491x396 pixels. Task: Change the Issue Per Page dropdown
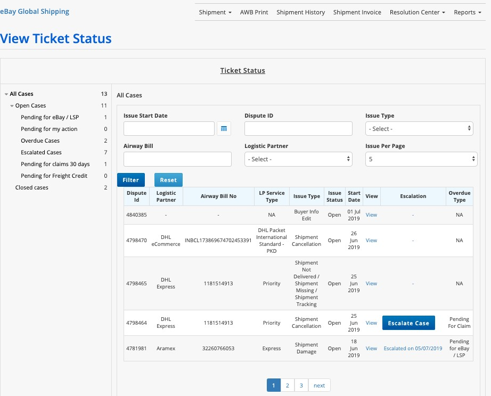coord(421,159)
